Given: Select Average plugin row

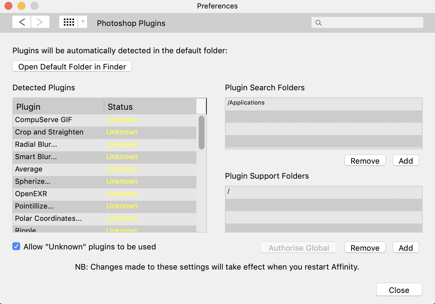Looking at the screenshot, I should [x=105, y=169].
